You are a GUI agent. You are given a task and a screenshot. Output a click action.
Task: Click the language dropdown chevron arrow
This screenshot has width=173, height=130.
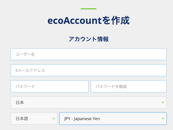click(x=54, y=118)
